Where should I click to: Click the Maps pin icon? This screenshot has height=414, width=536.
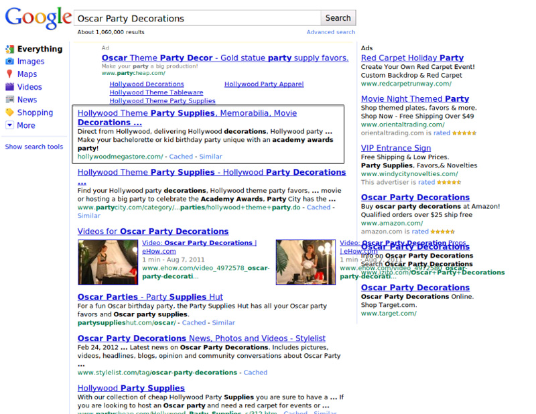pos(9,74)
